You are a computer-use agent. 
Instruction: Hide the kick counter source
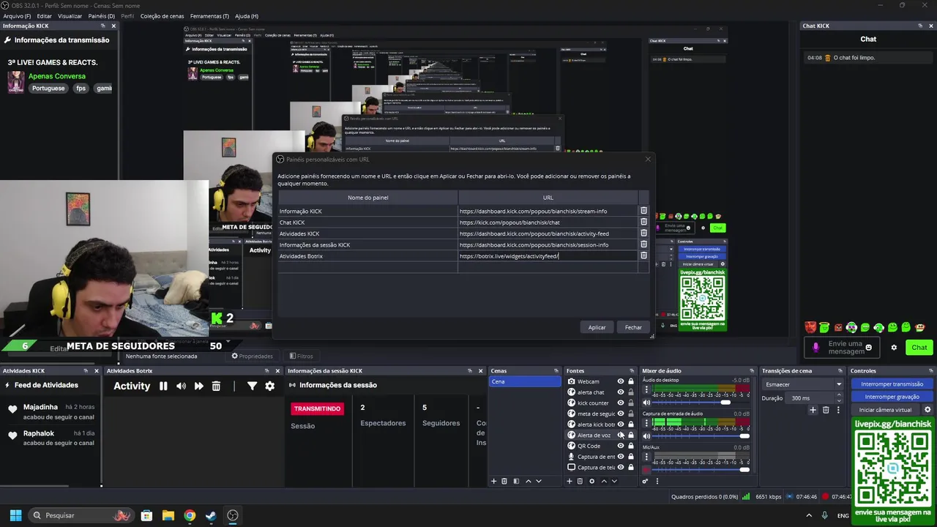(621, 403)
